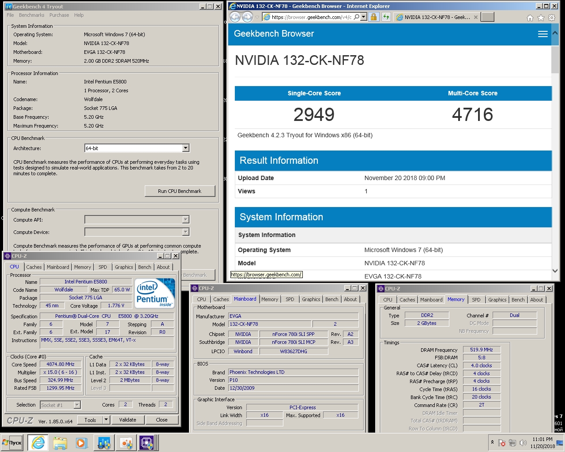Click the W83627DHG LPCIO value
Viewport: 565px width, 452px height.
[x=294, y=351]
